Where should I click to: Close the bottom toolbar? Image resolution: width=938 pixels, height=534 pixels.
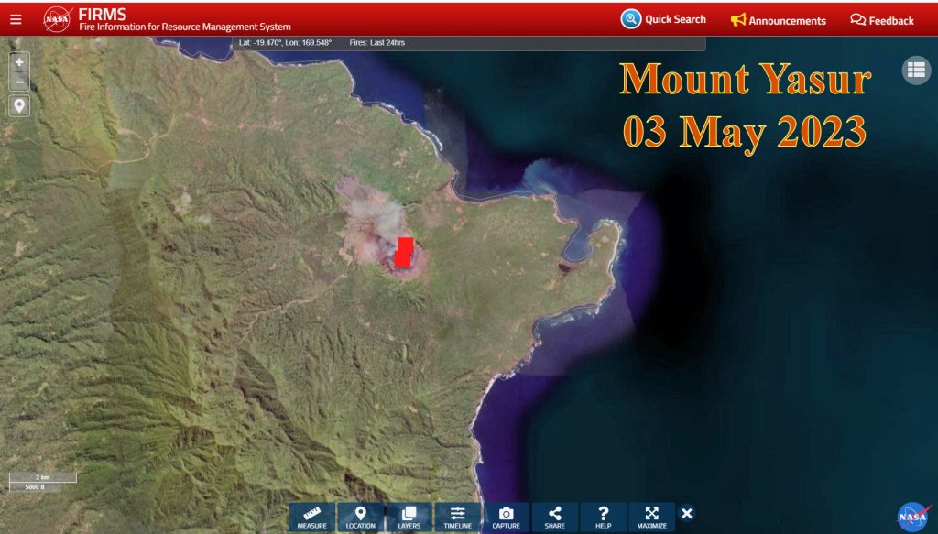click(x=687, y=513)
